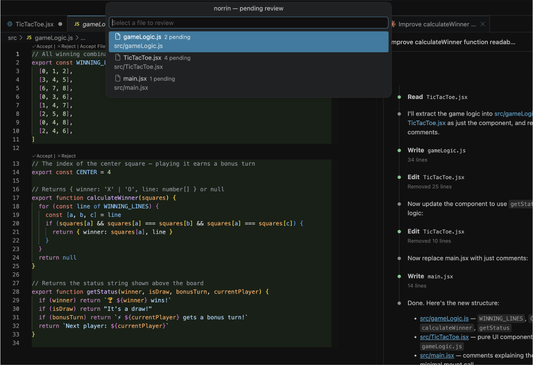Accept the change above line 1

(x=43, y=46)
